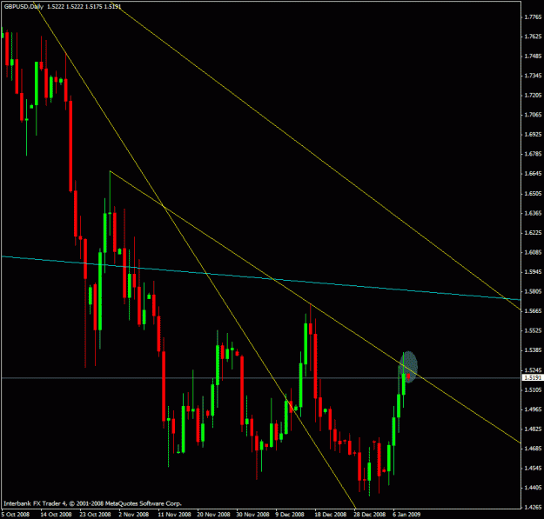Click the 1.6785 price axis label
The height and width of the screenshot is (519, 544).
point(533,154)
